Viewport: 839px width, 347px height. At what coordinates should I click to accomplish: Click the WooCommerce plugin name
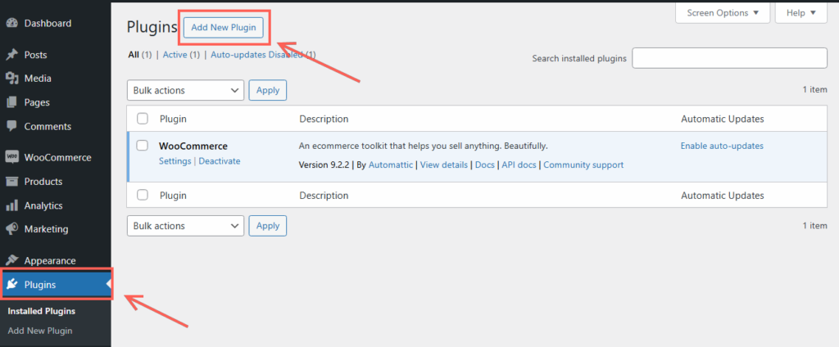(193, 146)
